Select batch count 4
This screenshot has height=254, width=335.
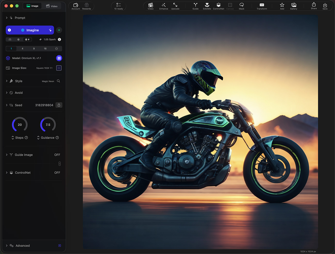click(22, 49)
